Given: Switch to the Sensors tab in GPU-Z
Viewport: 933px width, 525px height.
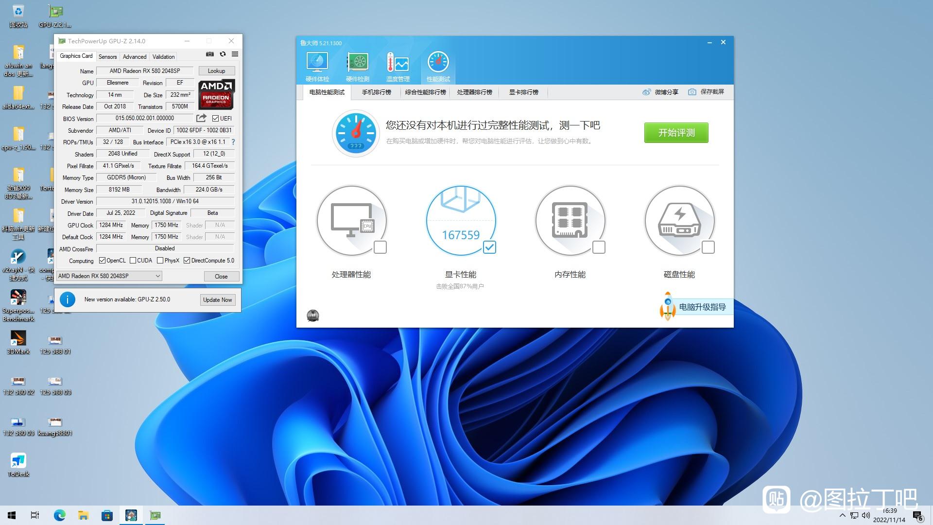Looking at the screenshot, I should [107, 57].
